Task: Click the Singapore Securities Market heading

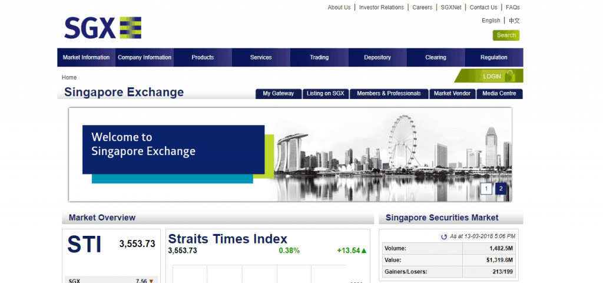Action: tap(442, 218)
